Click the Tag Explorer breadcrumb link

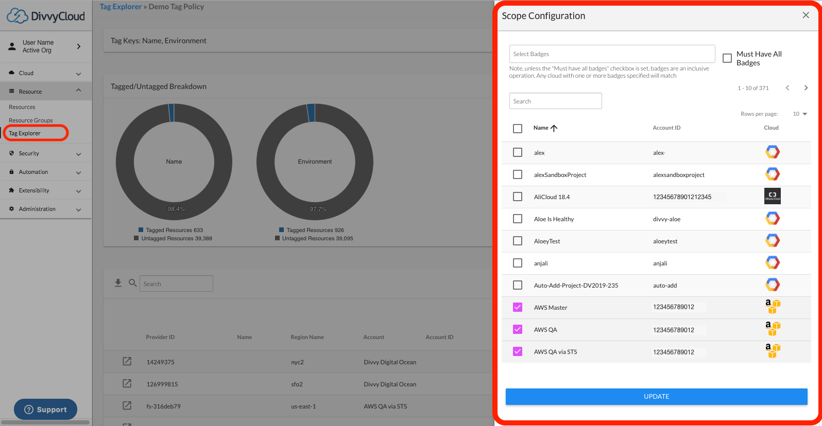[121, 7]
